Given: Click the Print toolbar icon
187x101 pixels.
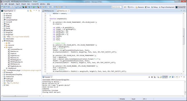Looking at the screenshot, I should (x=16, y=7).
